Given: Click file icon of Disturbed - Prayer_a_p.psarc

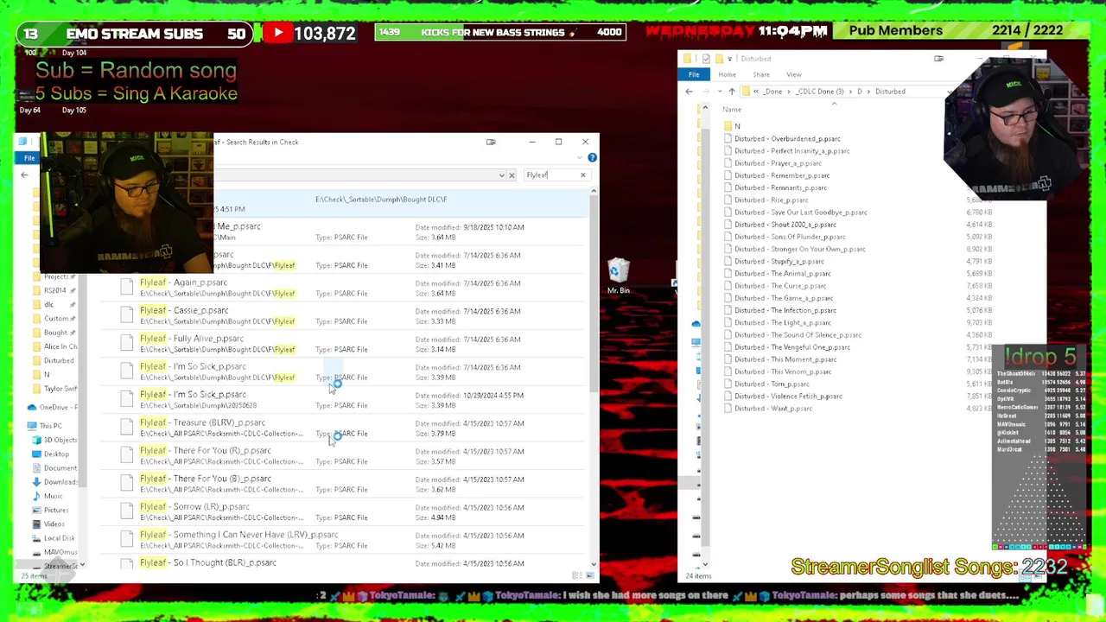Looking at the screenshot, I should [x=728, y=163].
